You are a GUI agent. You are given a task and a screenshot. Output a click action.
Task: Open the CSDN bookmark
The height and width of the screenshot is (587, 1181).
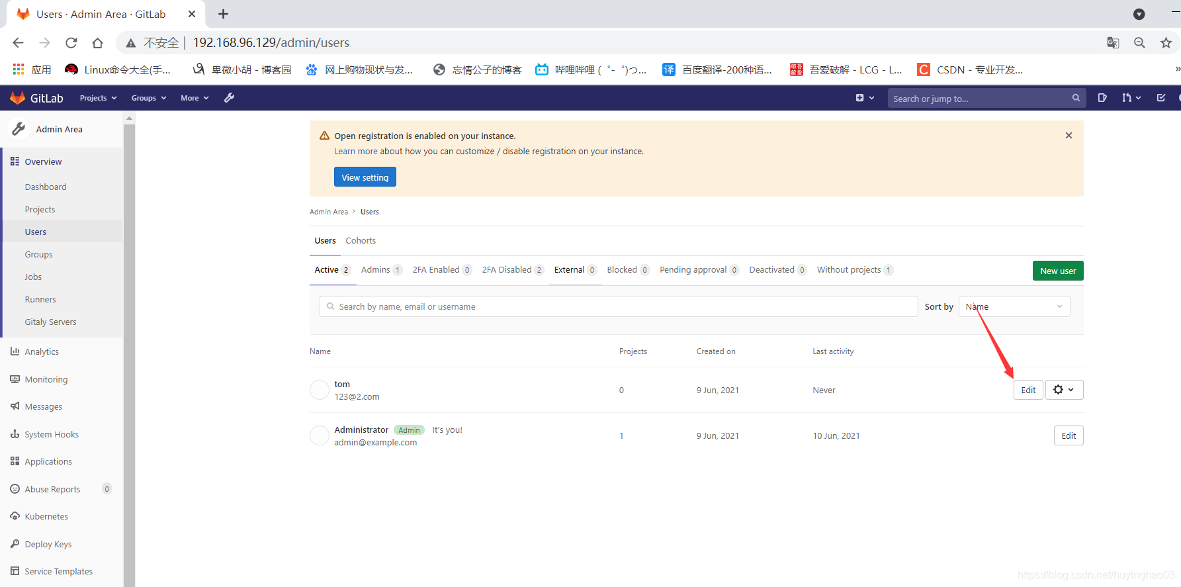(970, 69)
